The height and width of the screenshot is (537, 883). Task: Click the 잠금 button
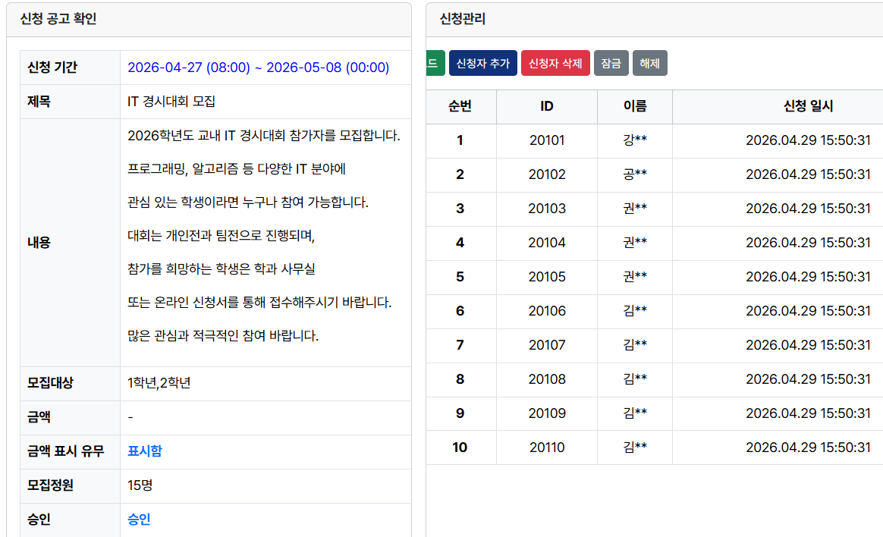pyautogui.click(x=611, y=63)
